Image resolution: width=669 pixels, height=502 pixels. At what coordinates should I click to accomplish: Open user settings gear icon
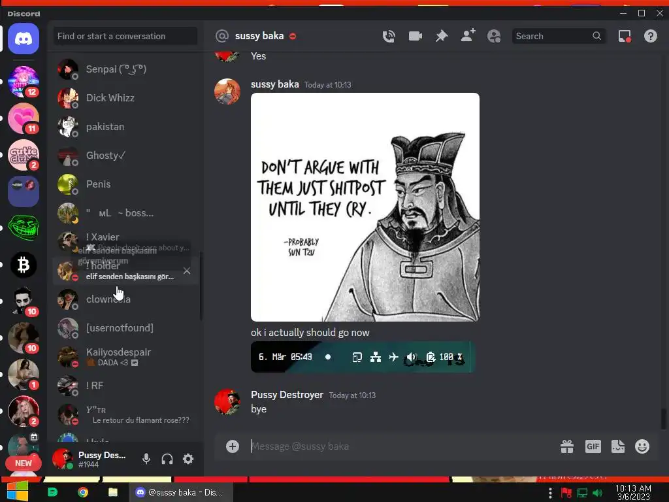click(188, 459)
